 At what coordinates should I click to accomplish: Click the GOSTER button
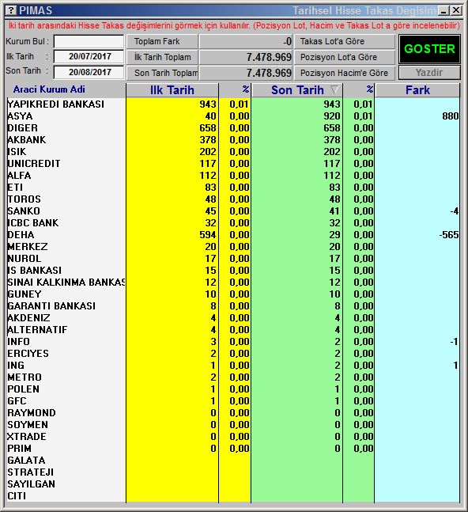pyautogui.click(x=429, y=49)
